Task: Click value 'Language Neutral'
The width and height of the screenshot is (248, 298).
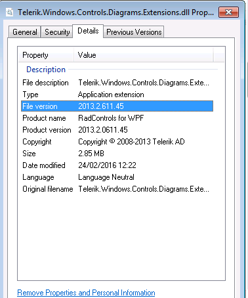Action: point(106,177)
